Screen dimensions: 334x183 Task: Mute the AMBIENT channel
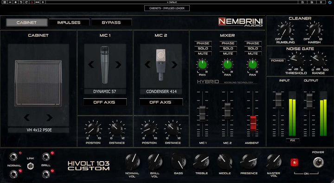tap(253, 53)
